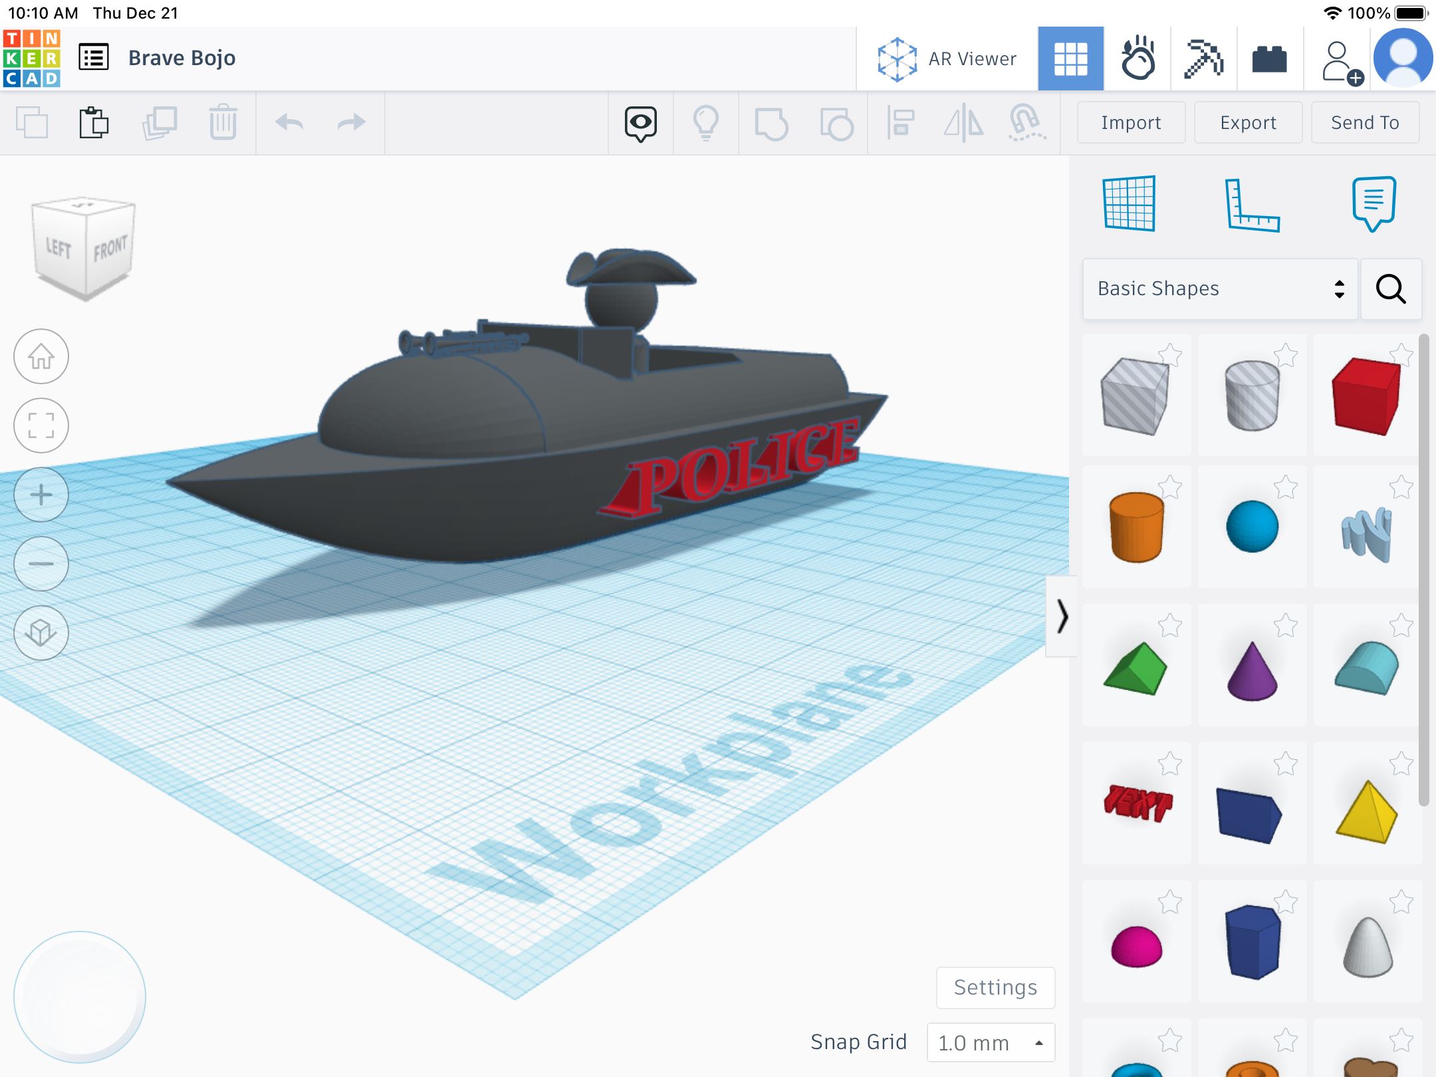Open the Sim Lab icon
This screenshot has width=1436, height=1077.
click(1137, 59)
